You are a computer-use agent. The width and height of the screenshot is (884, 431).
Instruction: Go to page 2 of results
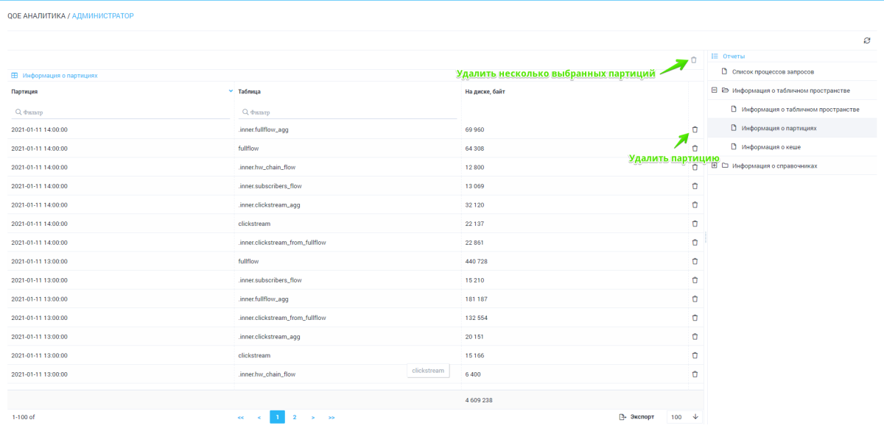click(295, 417)
